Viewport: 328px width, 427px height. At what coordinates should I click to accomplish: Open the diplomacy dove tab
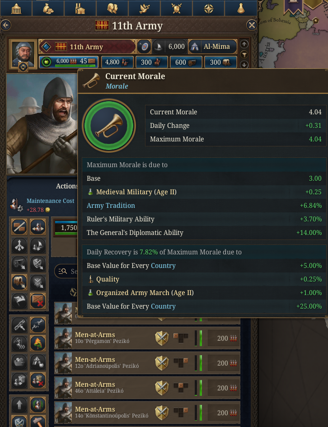(144, 9)
